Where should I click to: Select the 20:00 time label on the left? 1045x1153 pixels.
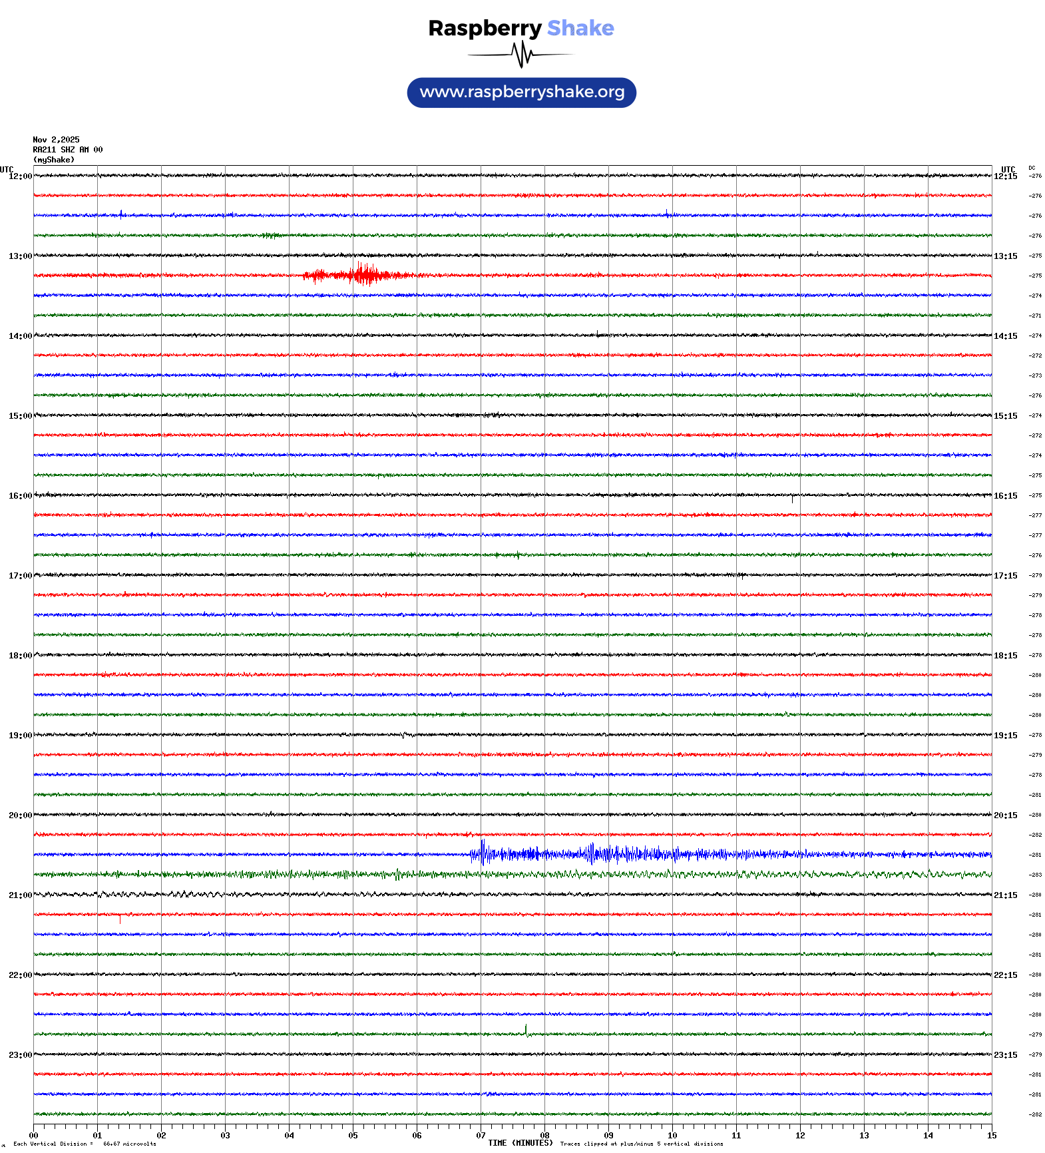coord(20,815)
